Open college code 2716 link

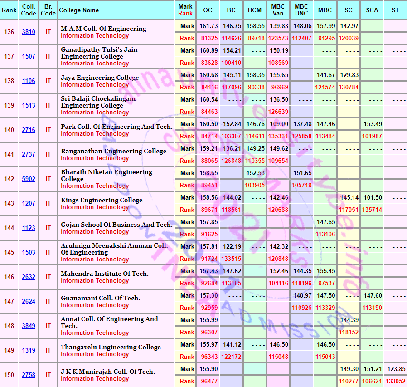29,130
